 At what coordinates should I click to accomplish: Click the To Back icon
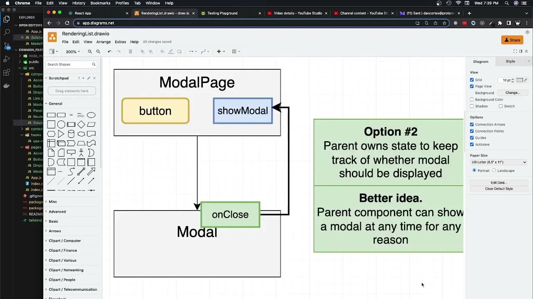coord(151,51)
